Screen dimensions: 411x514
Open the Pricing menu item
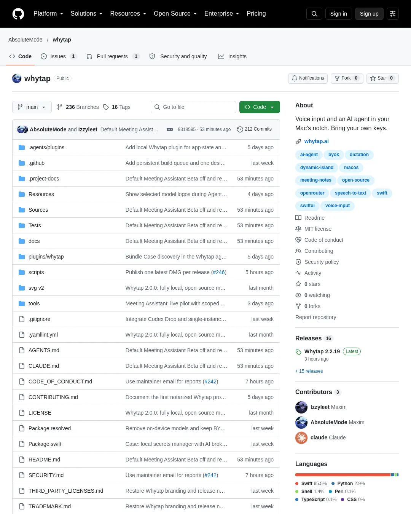coord(256,14)
